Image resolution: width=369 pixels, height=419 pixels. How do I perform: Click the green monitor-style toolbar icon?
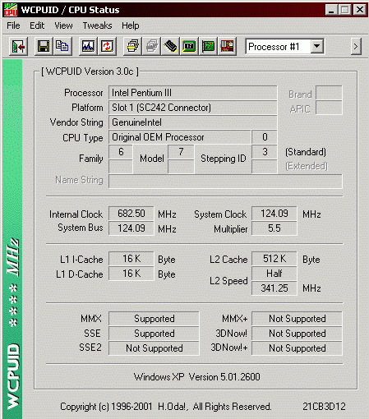pyautogui.click(x=189, y=47)
